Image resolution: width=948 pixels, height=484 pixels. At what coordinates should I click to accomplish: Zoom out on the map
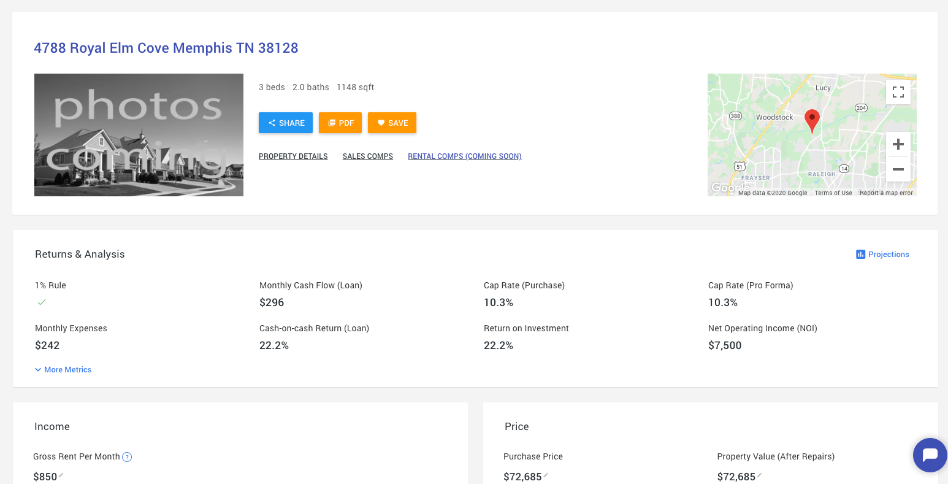898,169
